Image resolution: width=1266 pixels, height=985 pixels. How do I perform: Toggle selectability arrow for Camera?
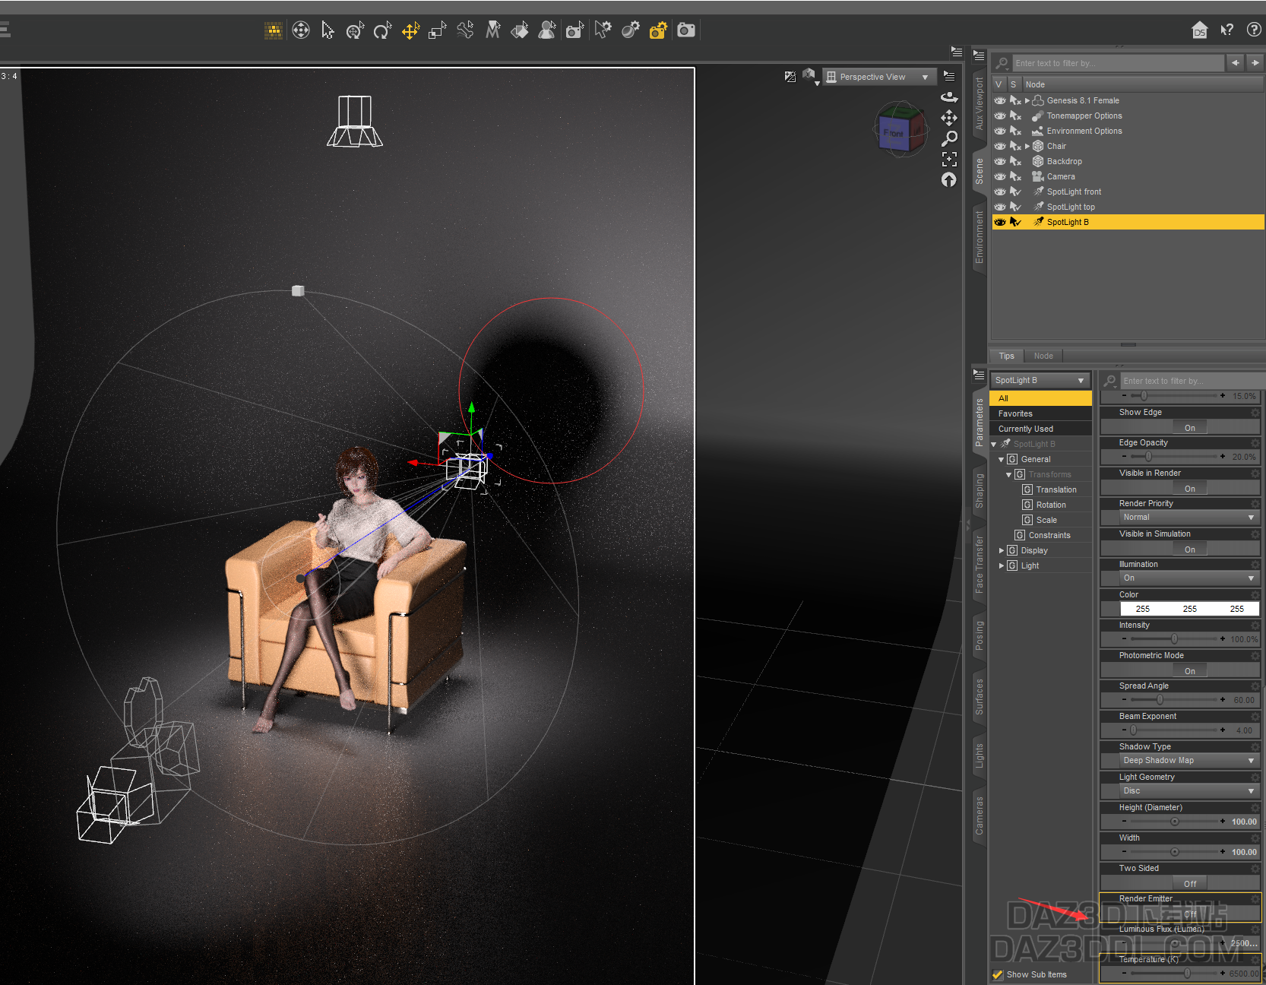tap(1015, 176)
